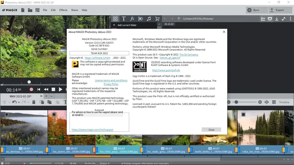The image size is (294, 165).
Task: Switch media pool to list view icon
Action: click(263, 19)
